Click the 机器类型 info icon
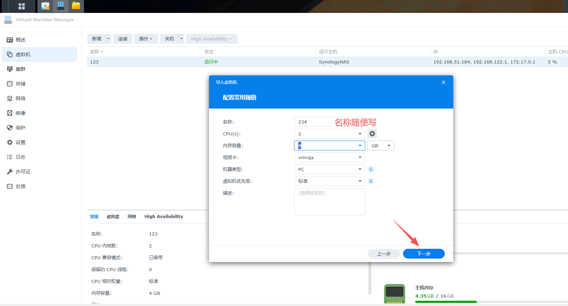 pos(371,169)
